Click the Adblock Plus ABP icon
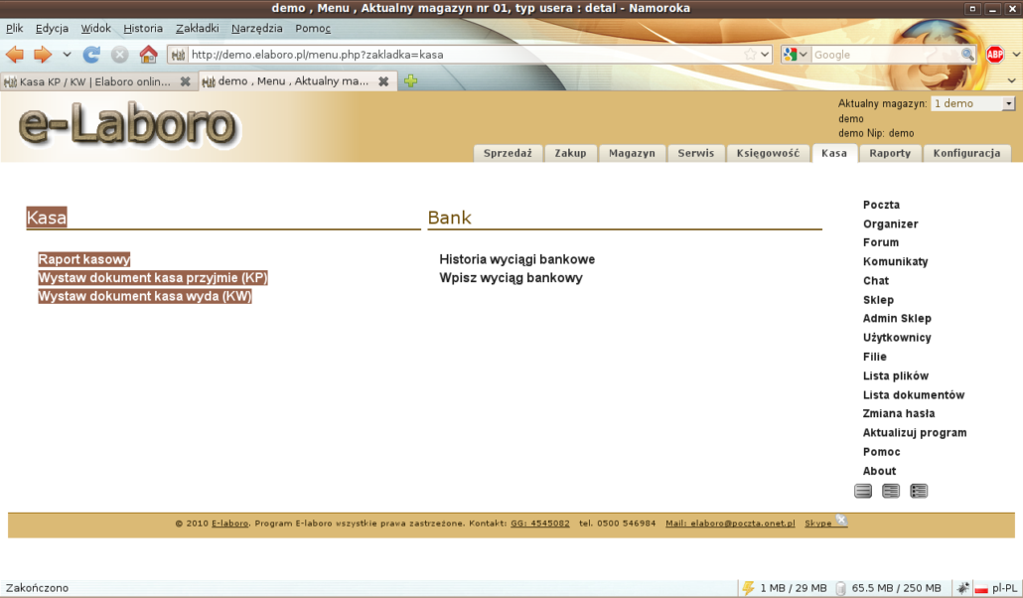 pos(994,55)
